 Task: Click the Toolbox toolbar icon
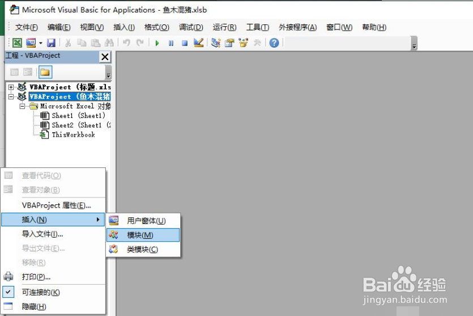click(x=257, y=43)
